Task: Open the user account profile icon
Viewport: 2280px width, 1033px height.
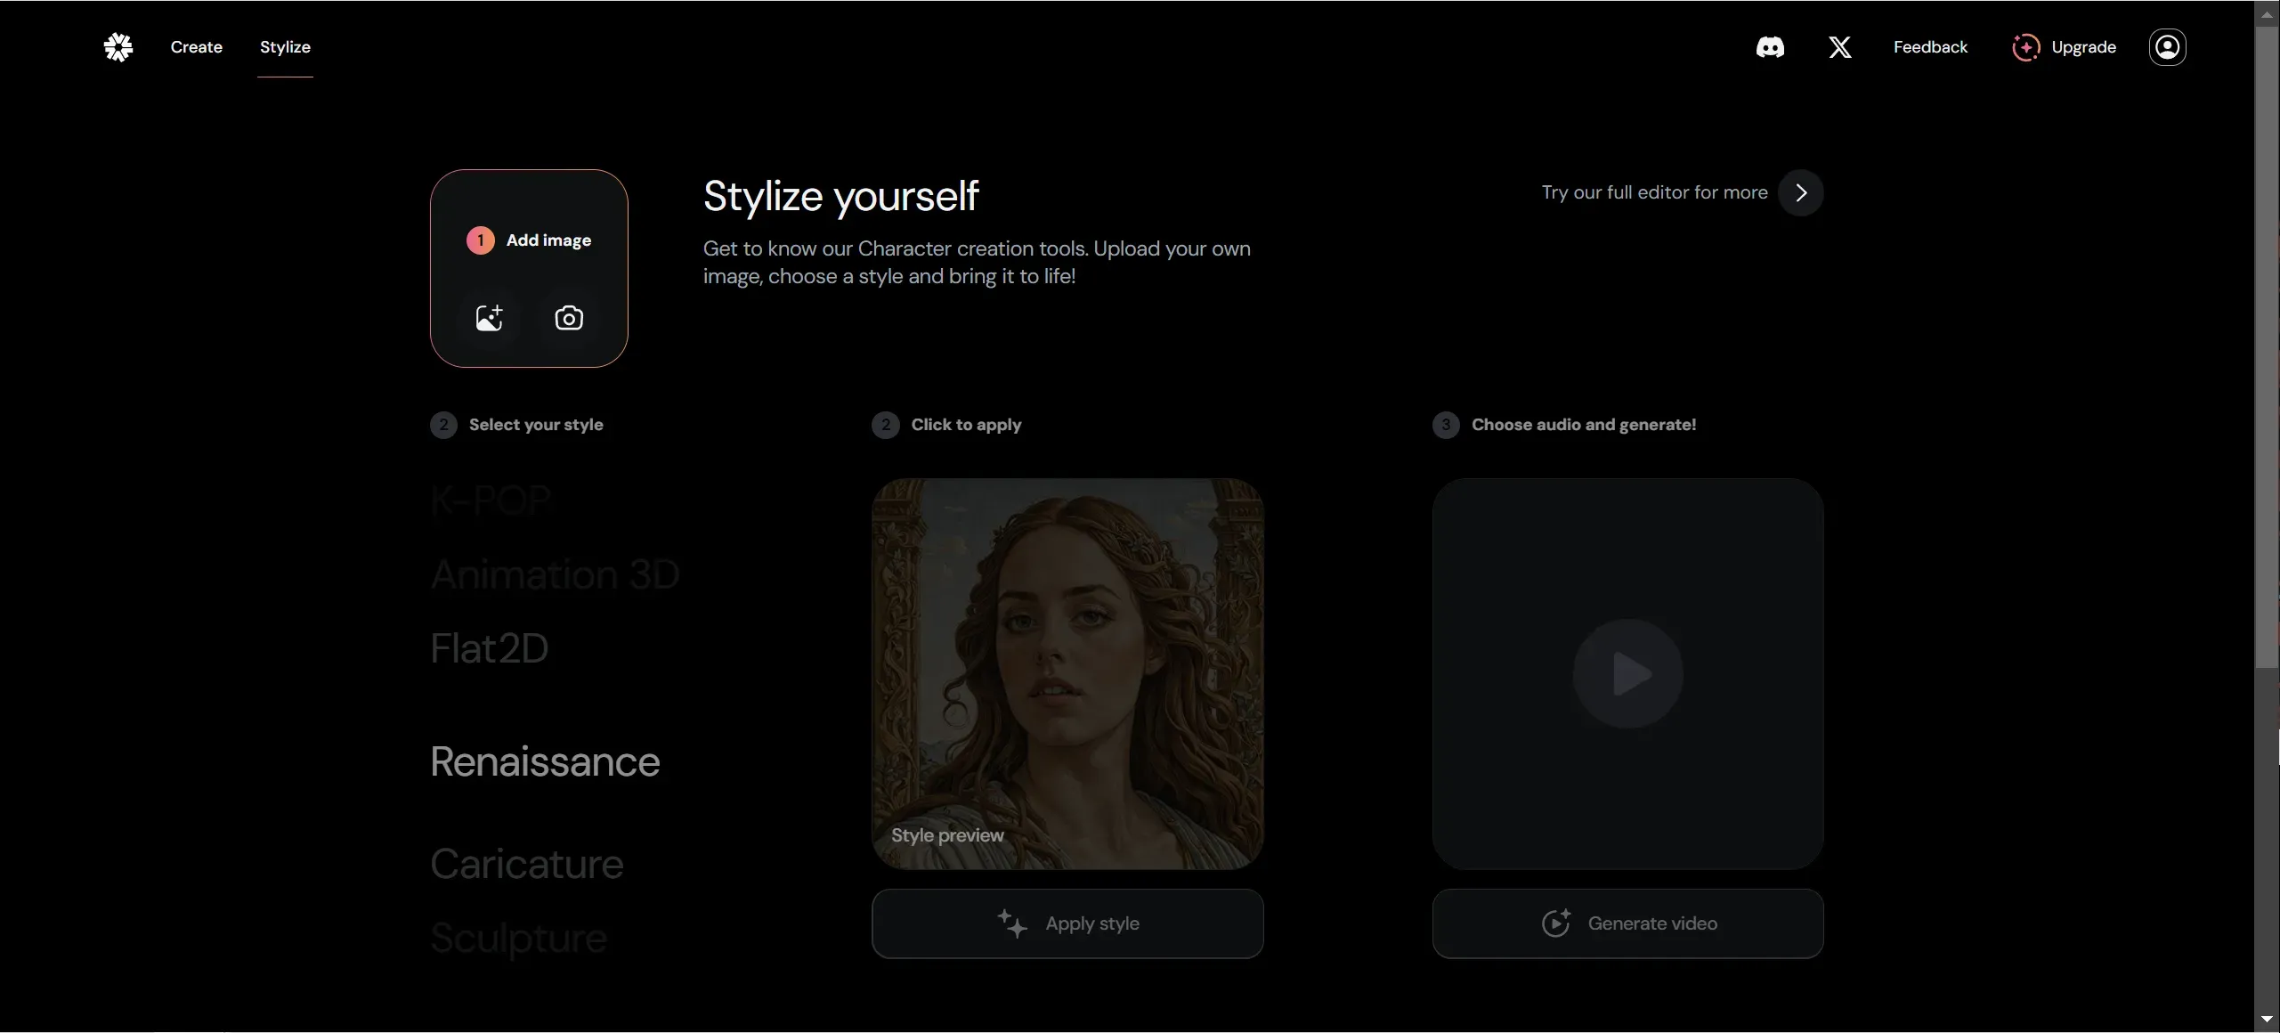Action: (2167, 47)
